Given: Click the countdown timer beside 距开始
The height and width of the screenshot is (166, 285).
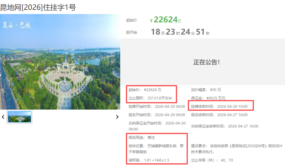Looking at the screenshot, I should pos(180,32).
